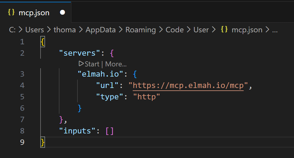Open User breadcrumb folder
Viewport: 294px width, 158px height.
coord(201,30)
